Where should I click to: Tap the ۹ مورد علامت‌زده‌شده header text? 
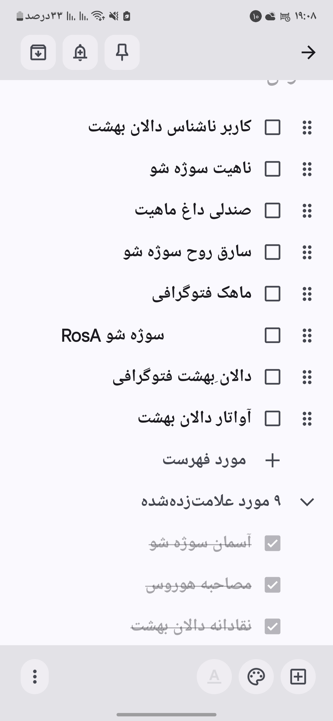coord(211,502)
